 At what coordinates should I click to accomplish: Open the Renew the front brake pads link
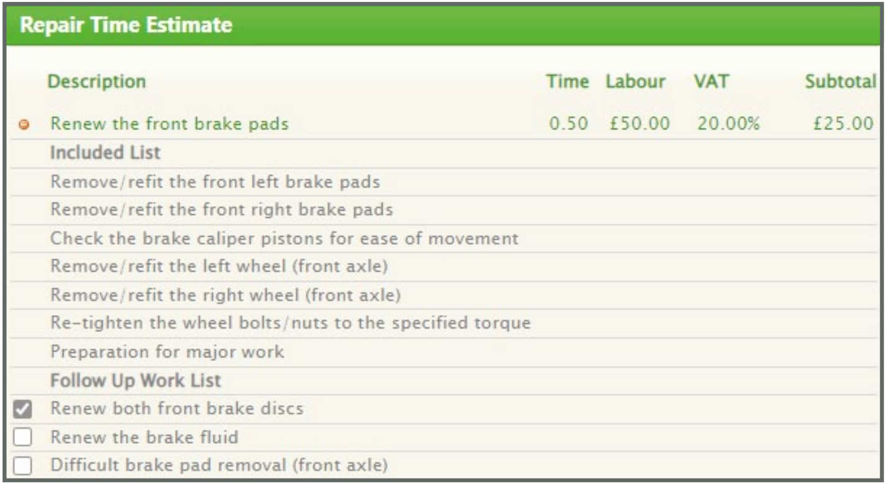tap(170, 124)
